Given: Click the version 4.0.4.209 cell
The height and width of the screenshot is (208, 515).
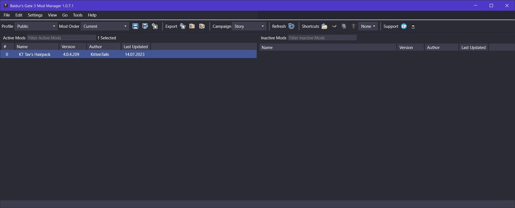Looking at the screenshot, I should click(71, 54).
